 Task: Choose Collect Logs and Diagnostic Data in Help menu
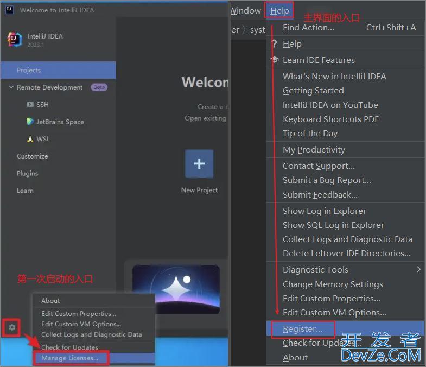tap(345, 239)
